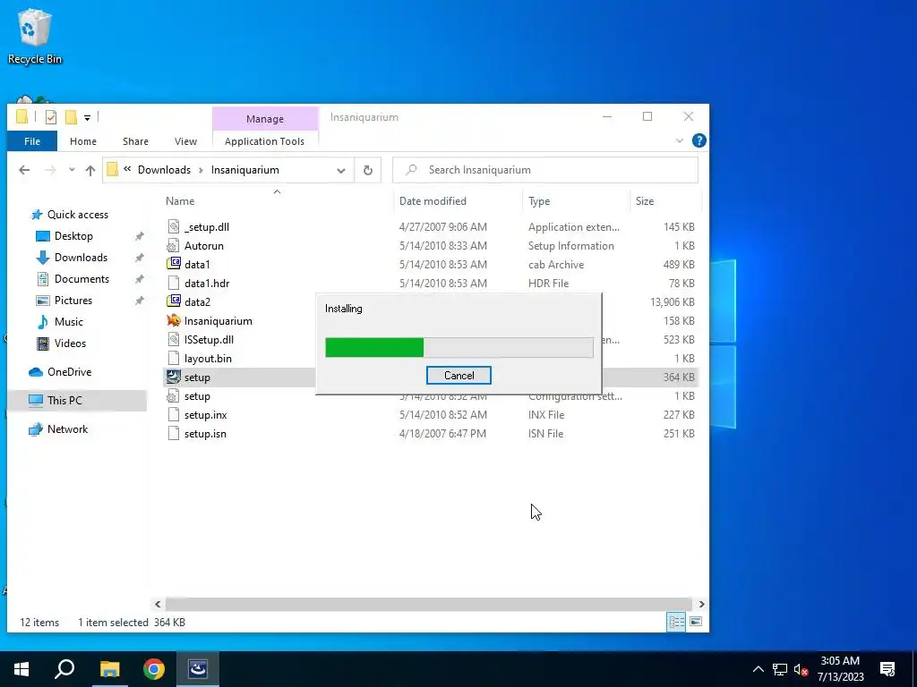Switch to Details view layout

click(676, 623)
